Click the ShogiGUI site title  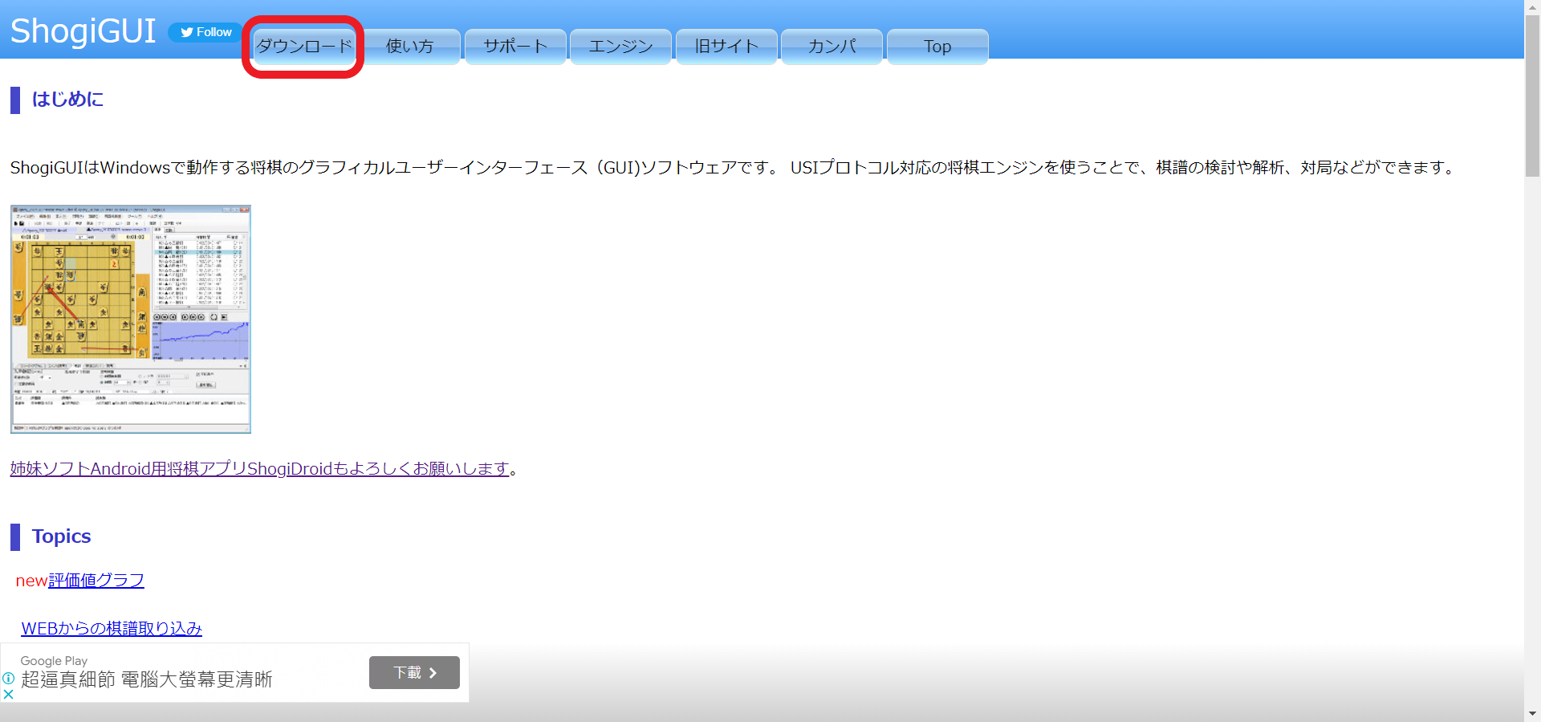[x=83, y=31]
